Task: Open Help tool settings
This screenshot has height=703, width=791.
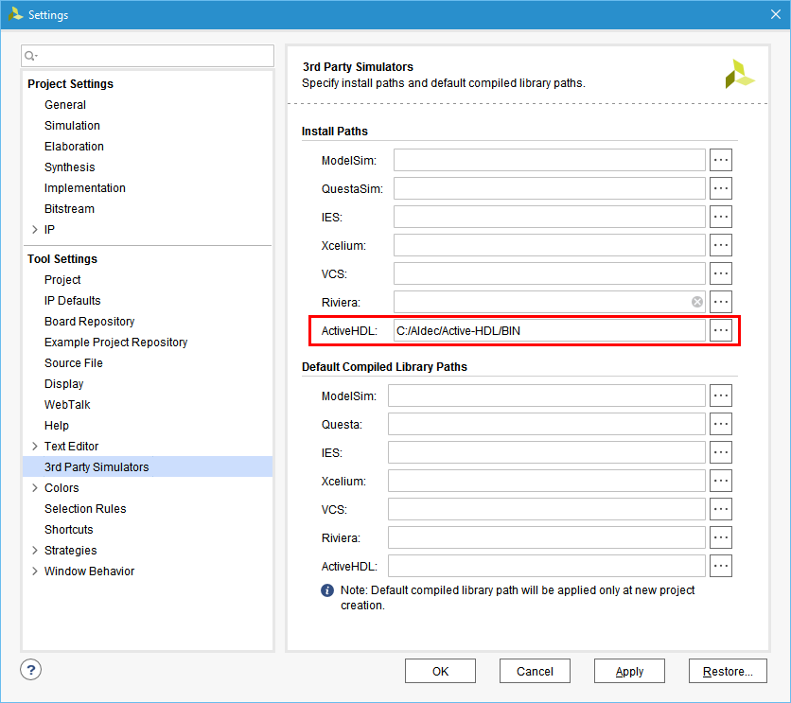Action: (x=57, y=425)
